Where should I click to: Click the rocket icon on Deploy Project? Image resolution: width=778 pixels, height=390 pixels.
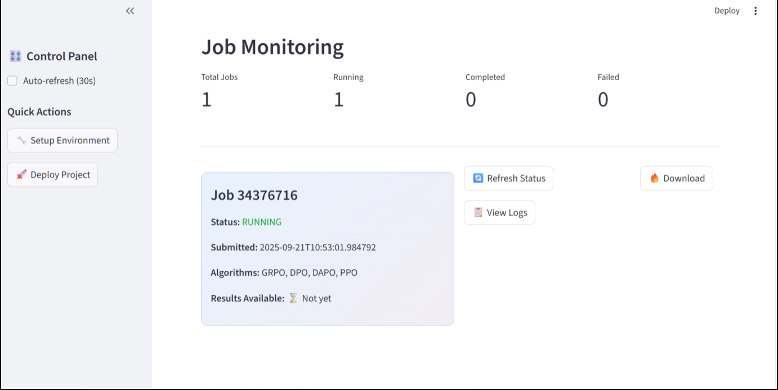[21, 174]
